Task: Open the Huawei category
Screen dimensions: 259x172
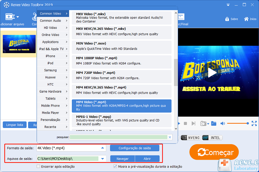Action: tap(53, 77)
